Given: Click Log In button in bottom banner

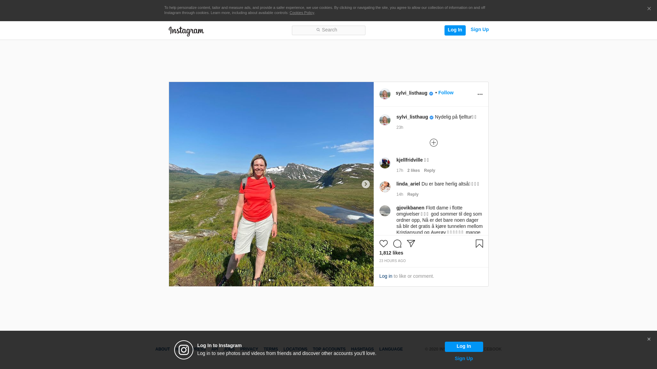Looking at the screenshot, I should (x=464, y=346).
